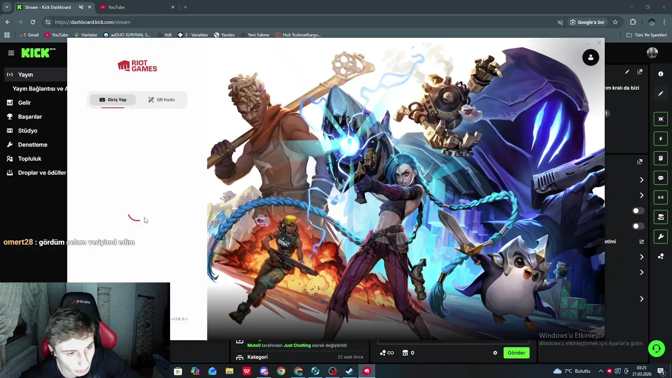672x378 pixels.
Task: Toggle the wrench moderation widget icon
Action: tap(661, 236)
